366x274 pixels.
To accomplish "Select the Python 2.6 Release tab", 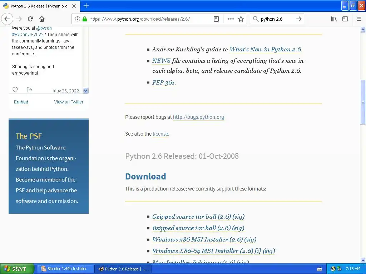I will pos(40,6).
